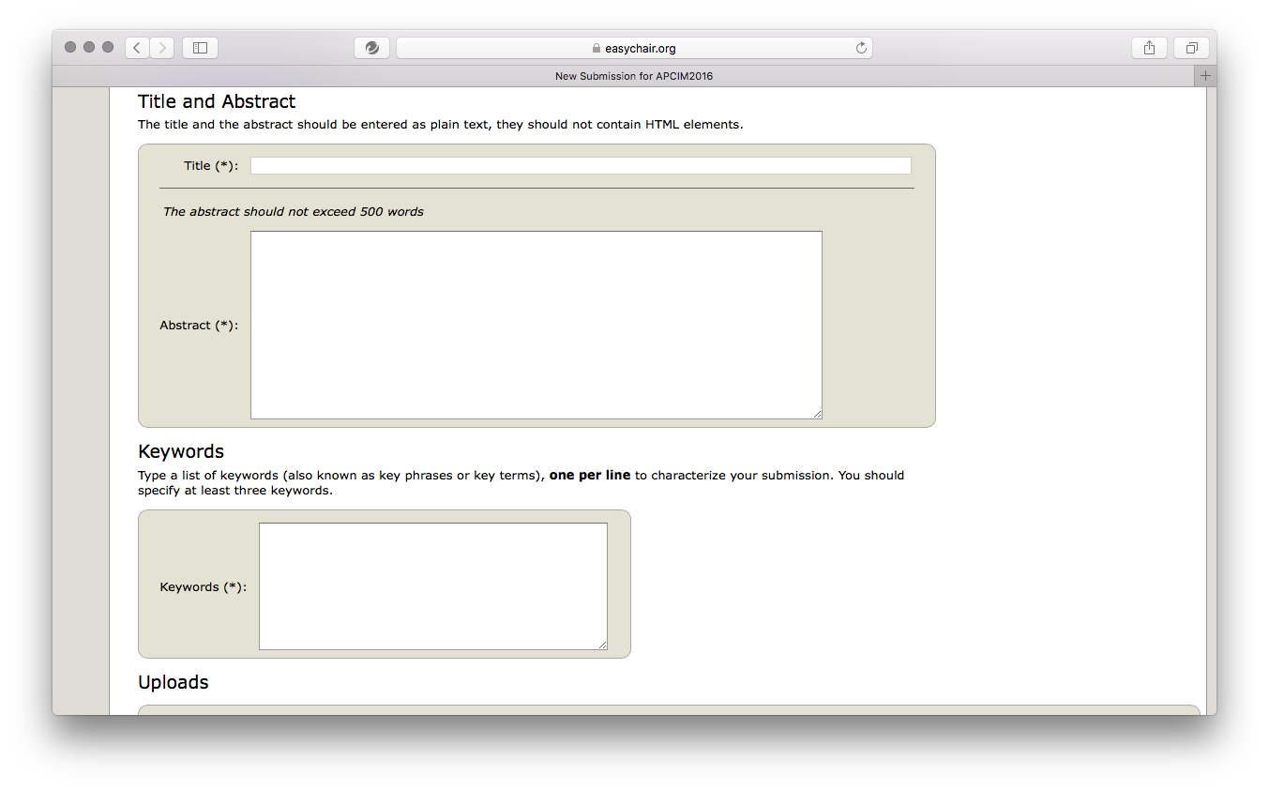
Task: Click the 'Title (*):' label
Action: tap(211, 166)
